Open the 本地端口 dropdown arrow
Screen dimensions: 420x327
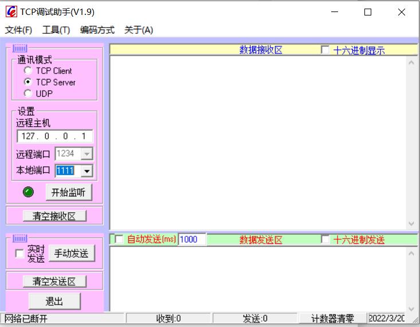(x=87, y=171)
